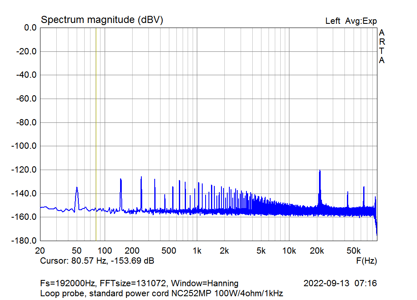Click the 250 Hz harmonic peak
This screenshot has width=417, height=300.
point(141,178)
